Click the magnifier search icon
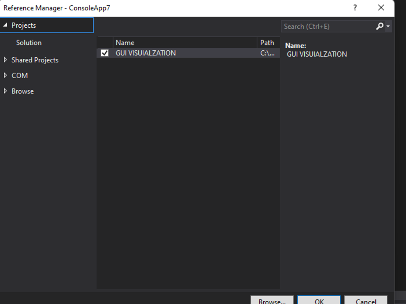 coord(379,26)
